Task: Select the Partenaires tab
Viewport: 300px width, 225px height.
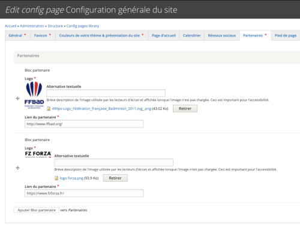Action: click(255, 35)
